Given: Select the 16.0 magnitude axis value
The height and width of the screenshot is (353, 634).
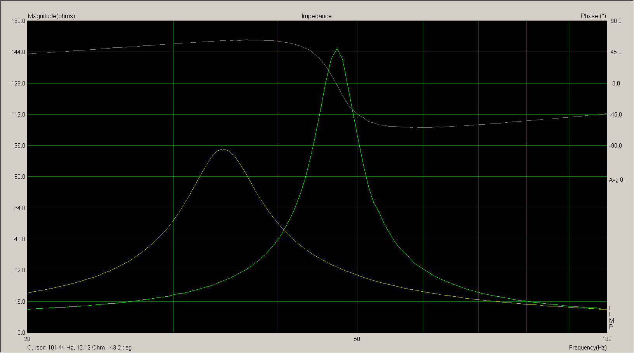Looking at the screenshot, I should pos(20,302).
